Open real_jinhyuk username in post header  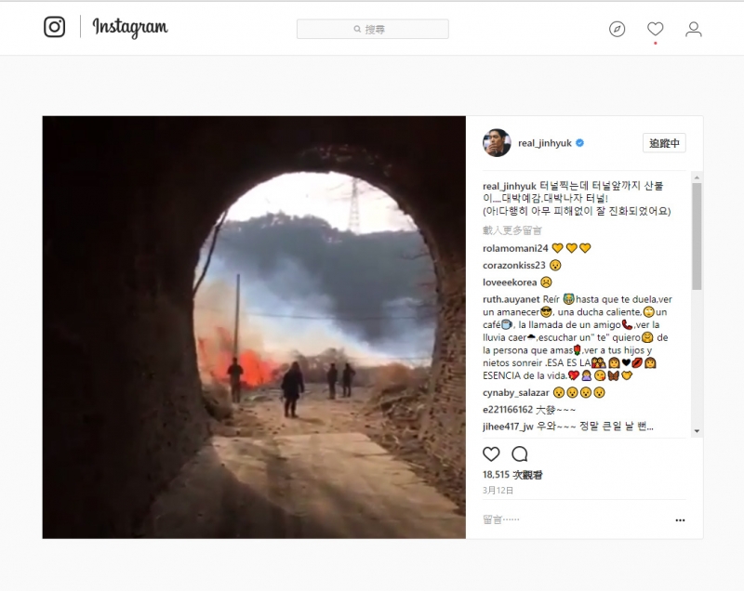[545, 143]
